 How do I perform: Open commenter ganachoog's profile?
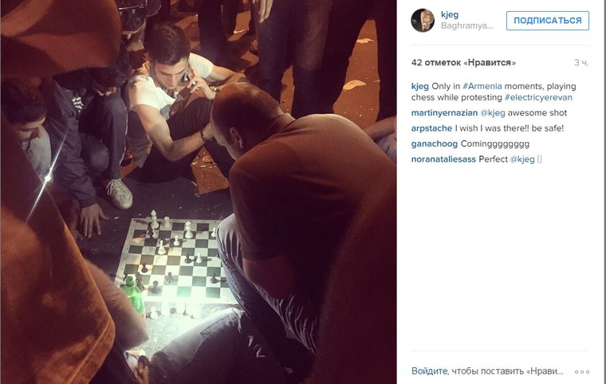pos(435,143)
